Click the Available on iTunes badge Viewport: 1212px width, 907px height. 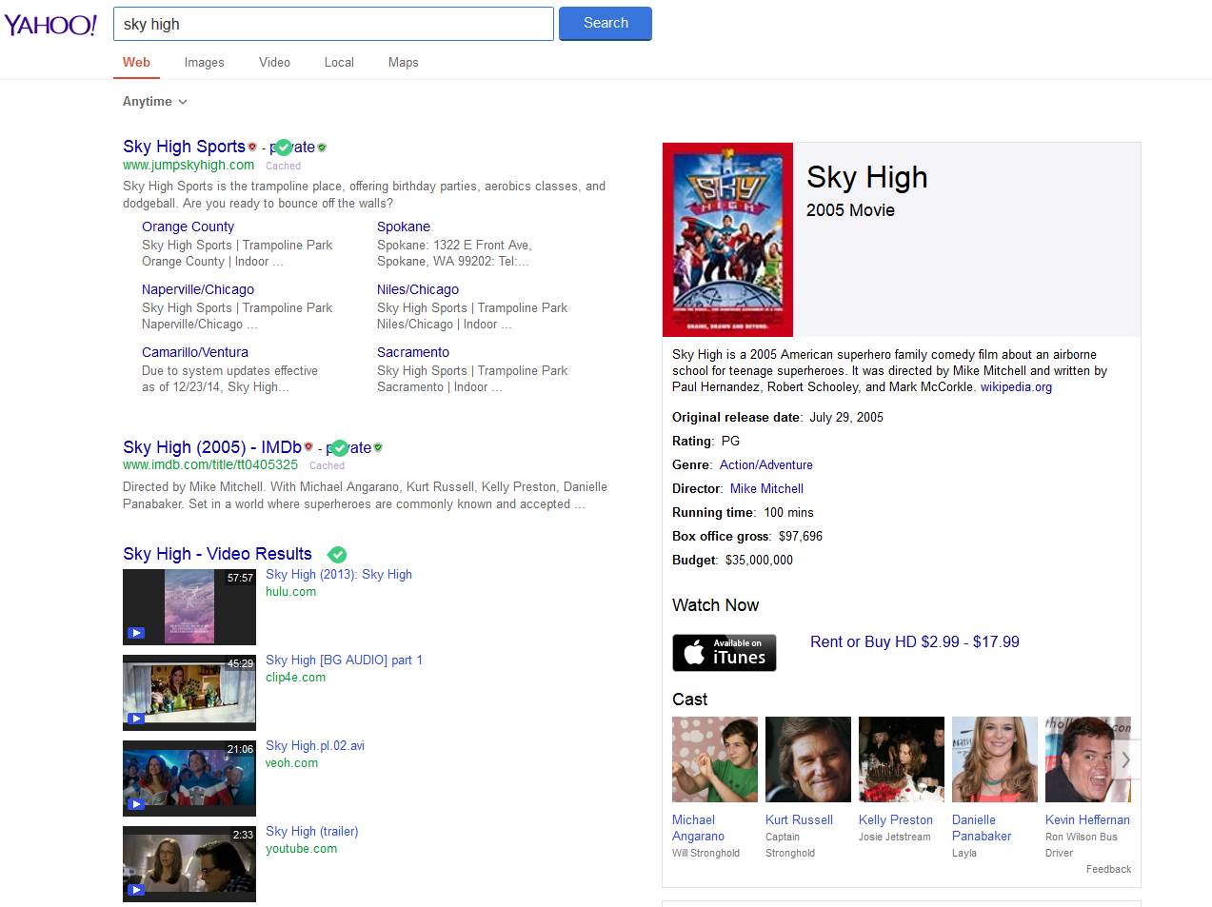click(x=724, y=653)
